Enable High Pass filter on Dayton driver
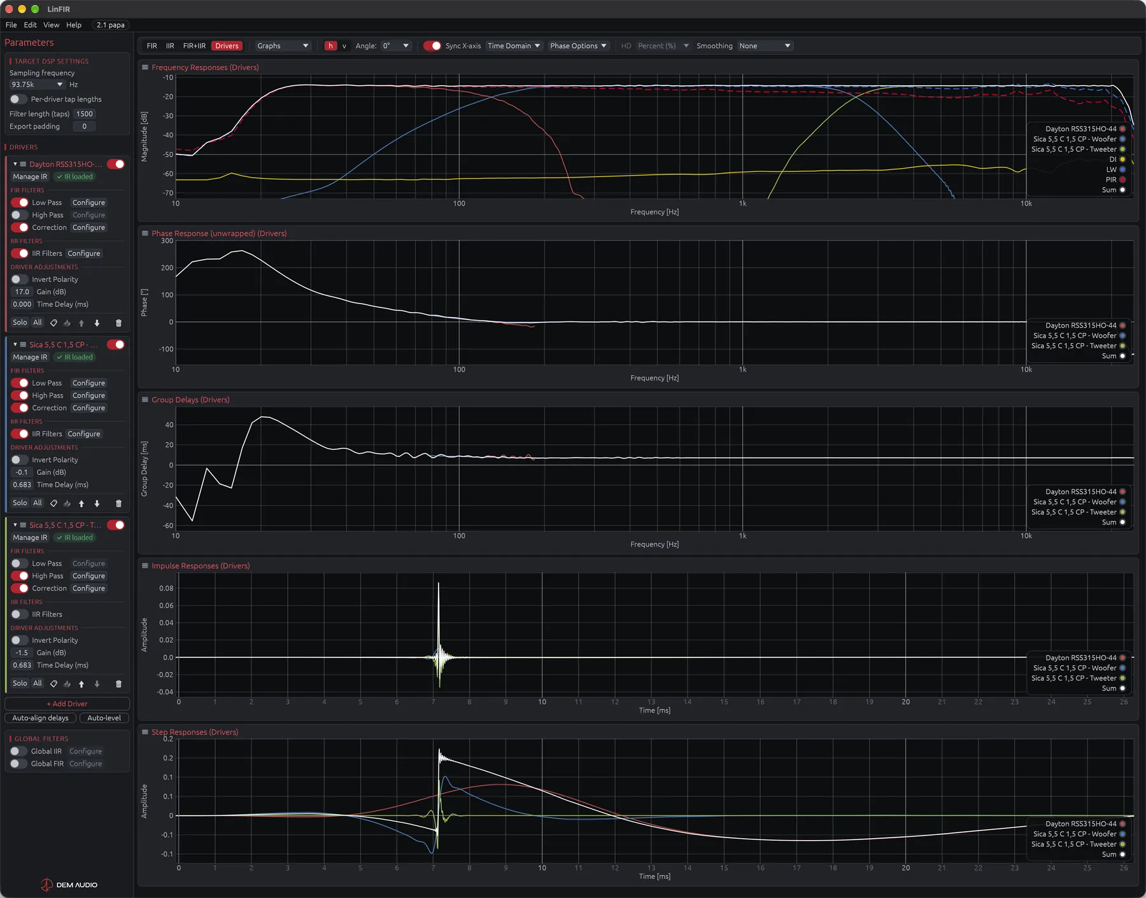Viewport: 1146px width, 898px height. [19, 215]
